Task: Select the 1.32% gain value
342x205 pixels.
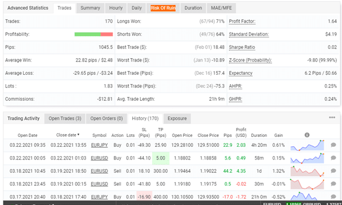Action: click(279, 171)
